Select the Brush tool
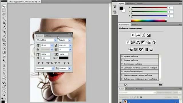 click(x=4, y=36)
